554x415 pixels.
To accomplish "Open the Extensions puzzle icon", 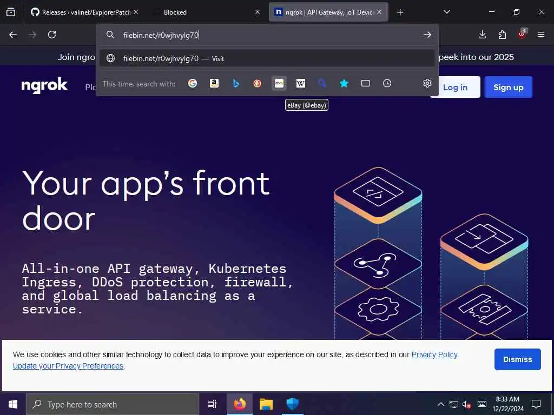I will click(x=502, y=35).
